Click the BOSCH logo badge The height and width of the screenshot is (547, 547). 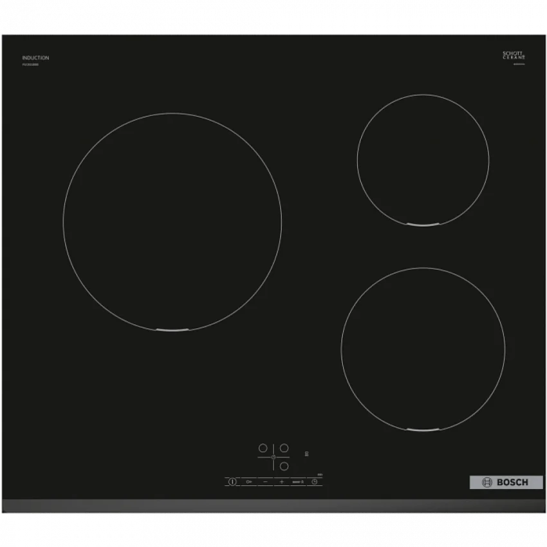coord(506,483)
